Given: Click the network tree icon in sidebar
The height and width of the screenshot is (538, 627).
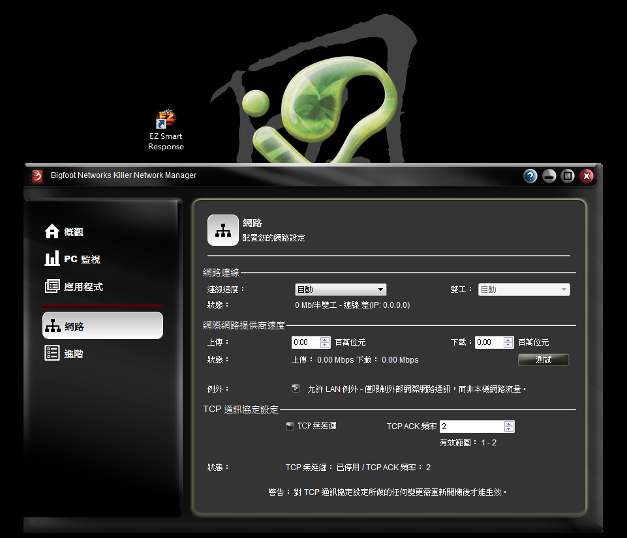Looking at the screenshot, I should tap(53, 326).
